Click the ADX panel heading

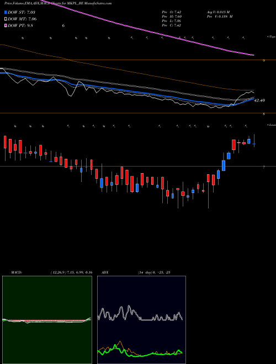105,272
